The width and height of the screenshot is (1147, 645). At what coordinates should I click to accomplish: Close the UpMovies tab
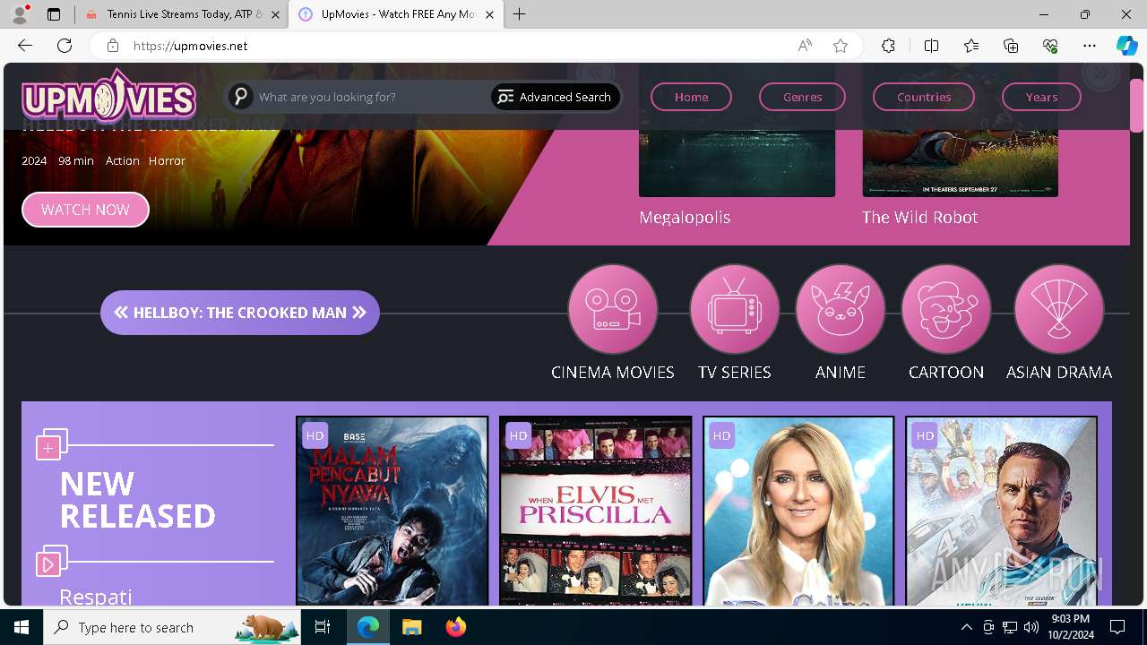click(489, 14)
